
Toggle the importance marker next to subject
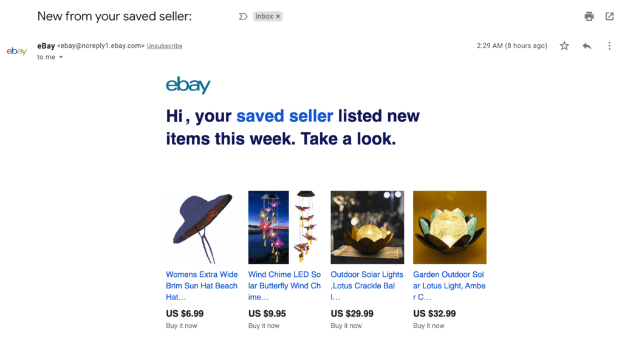243,16
